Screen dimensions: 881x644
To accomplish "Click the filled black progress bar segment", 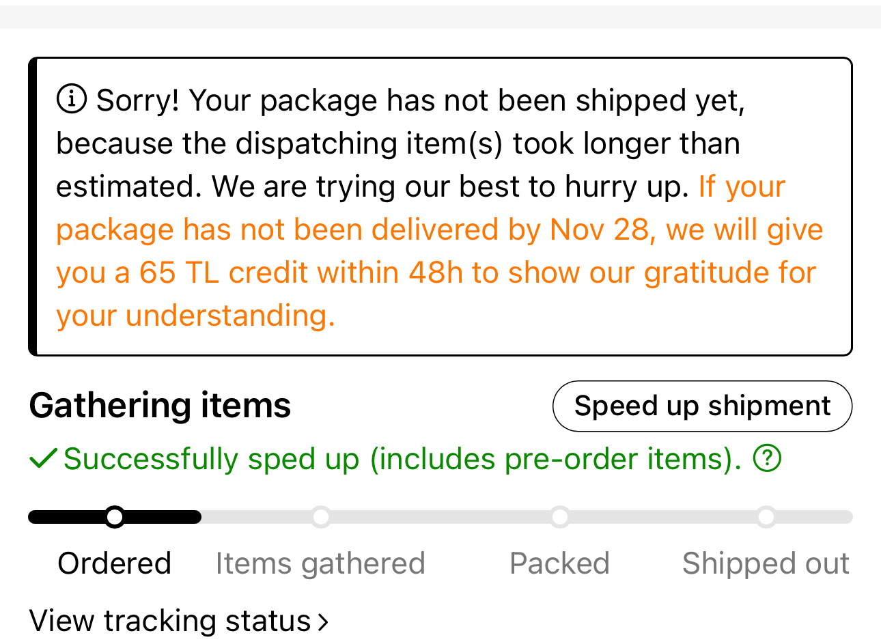I will (x=164, y=517).
